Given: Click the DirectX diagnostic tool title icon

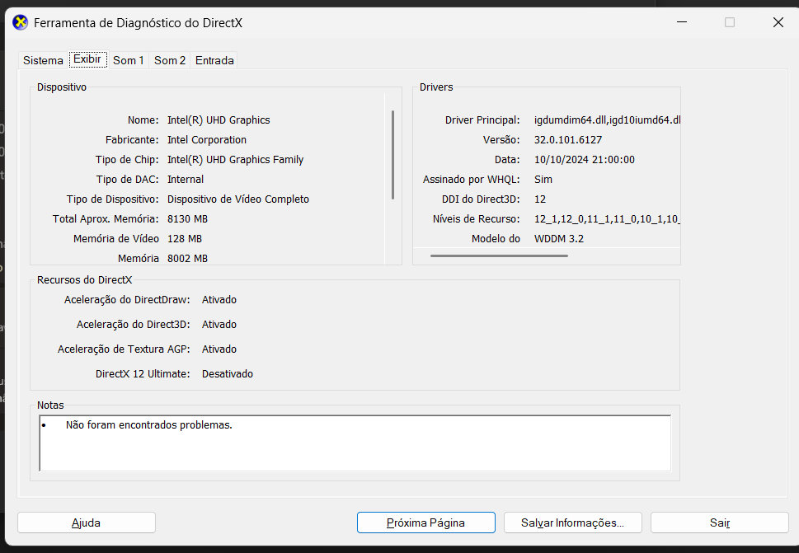Looking at the screenshot, I should [x=21, y=22].
